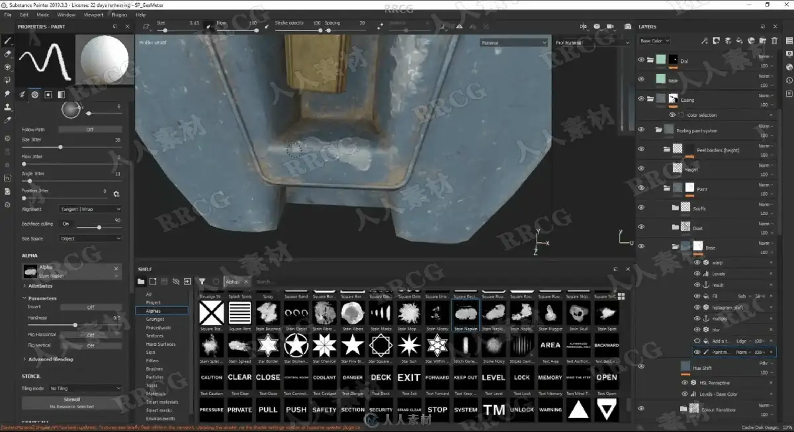Open the Plugins menu
The height and width of the screenshot is (432, 794).
coord(120,14)
